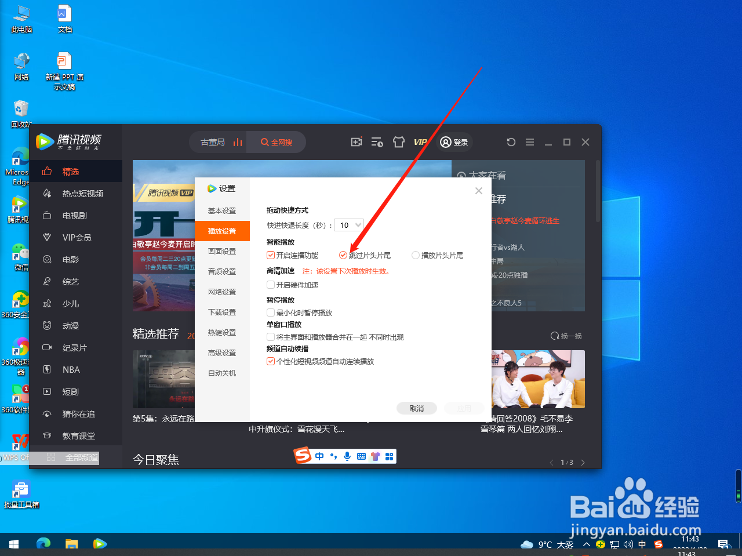Open the microphone icon on Sogou input bar

(x=347, y=456)
